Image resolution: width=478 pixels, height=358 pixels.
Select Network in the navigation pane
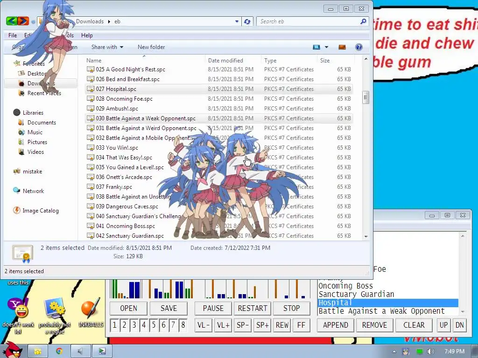(x=33, y=191)
